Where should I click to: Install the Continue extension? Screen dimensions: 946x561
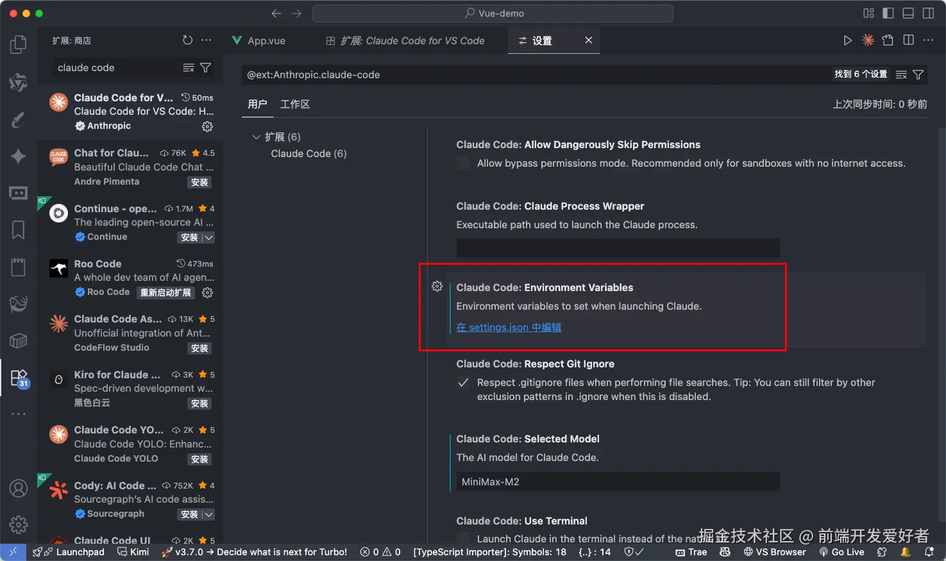tap(189, 238)
